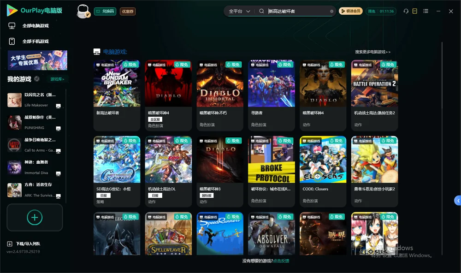Screen dimensions: 461x273
Task: Expand the 全平台 platform dropdown
Action: (x=239, y=11)
